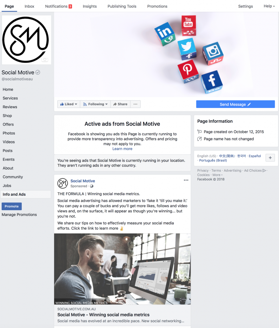Click the Send Message button

pos(235,104)
